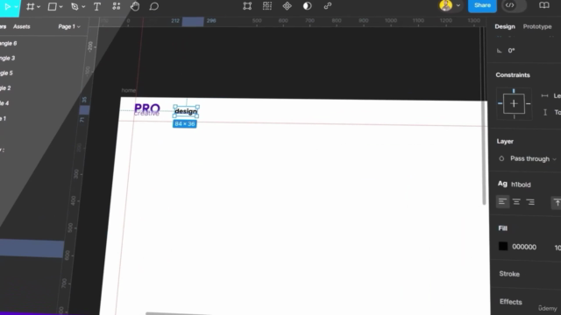Open the Page 1 dropdown
The height and width of the screenshot is (315, 561).
(69, 26)
